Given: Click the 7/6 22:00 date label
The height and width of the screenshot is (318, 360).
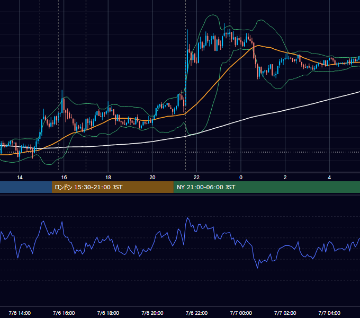Looking at the screenshot, I should pyautogui.click(x=196, y=313).
